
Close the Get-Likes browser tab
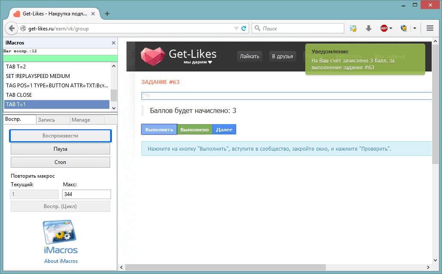[93, 14]
